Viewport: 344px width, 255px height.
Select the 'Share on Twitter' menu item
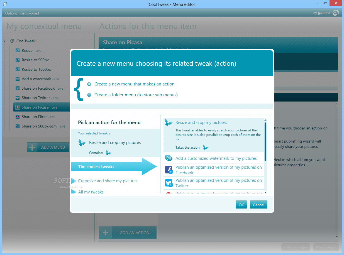(40, 98)
